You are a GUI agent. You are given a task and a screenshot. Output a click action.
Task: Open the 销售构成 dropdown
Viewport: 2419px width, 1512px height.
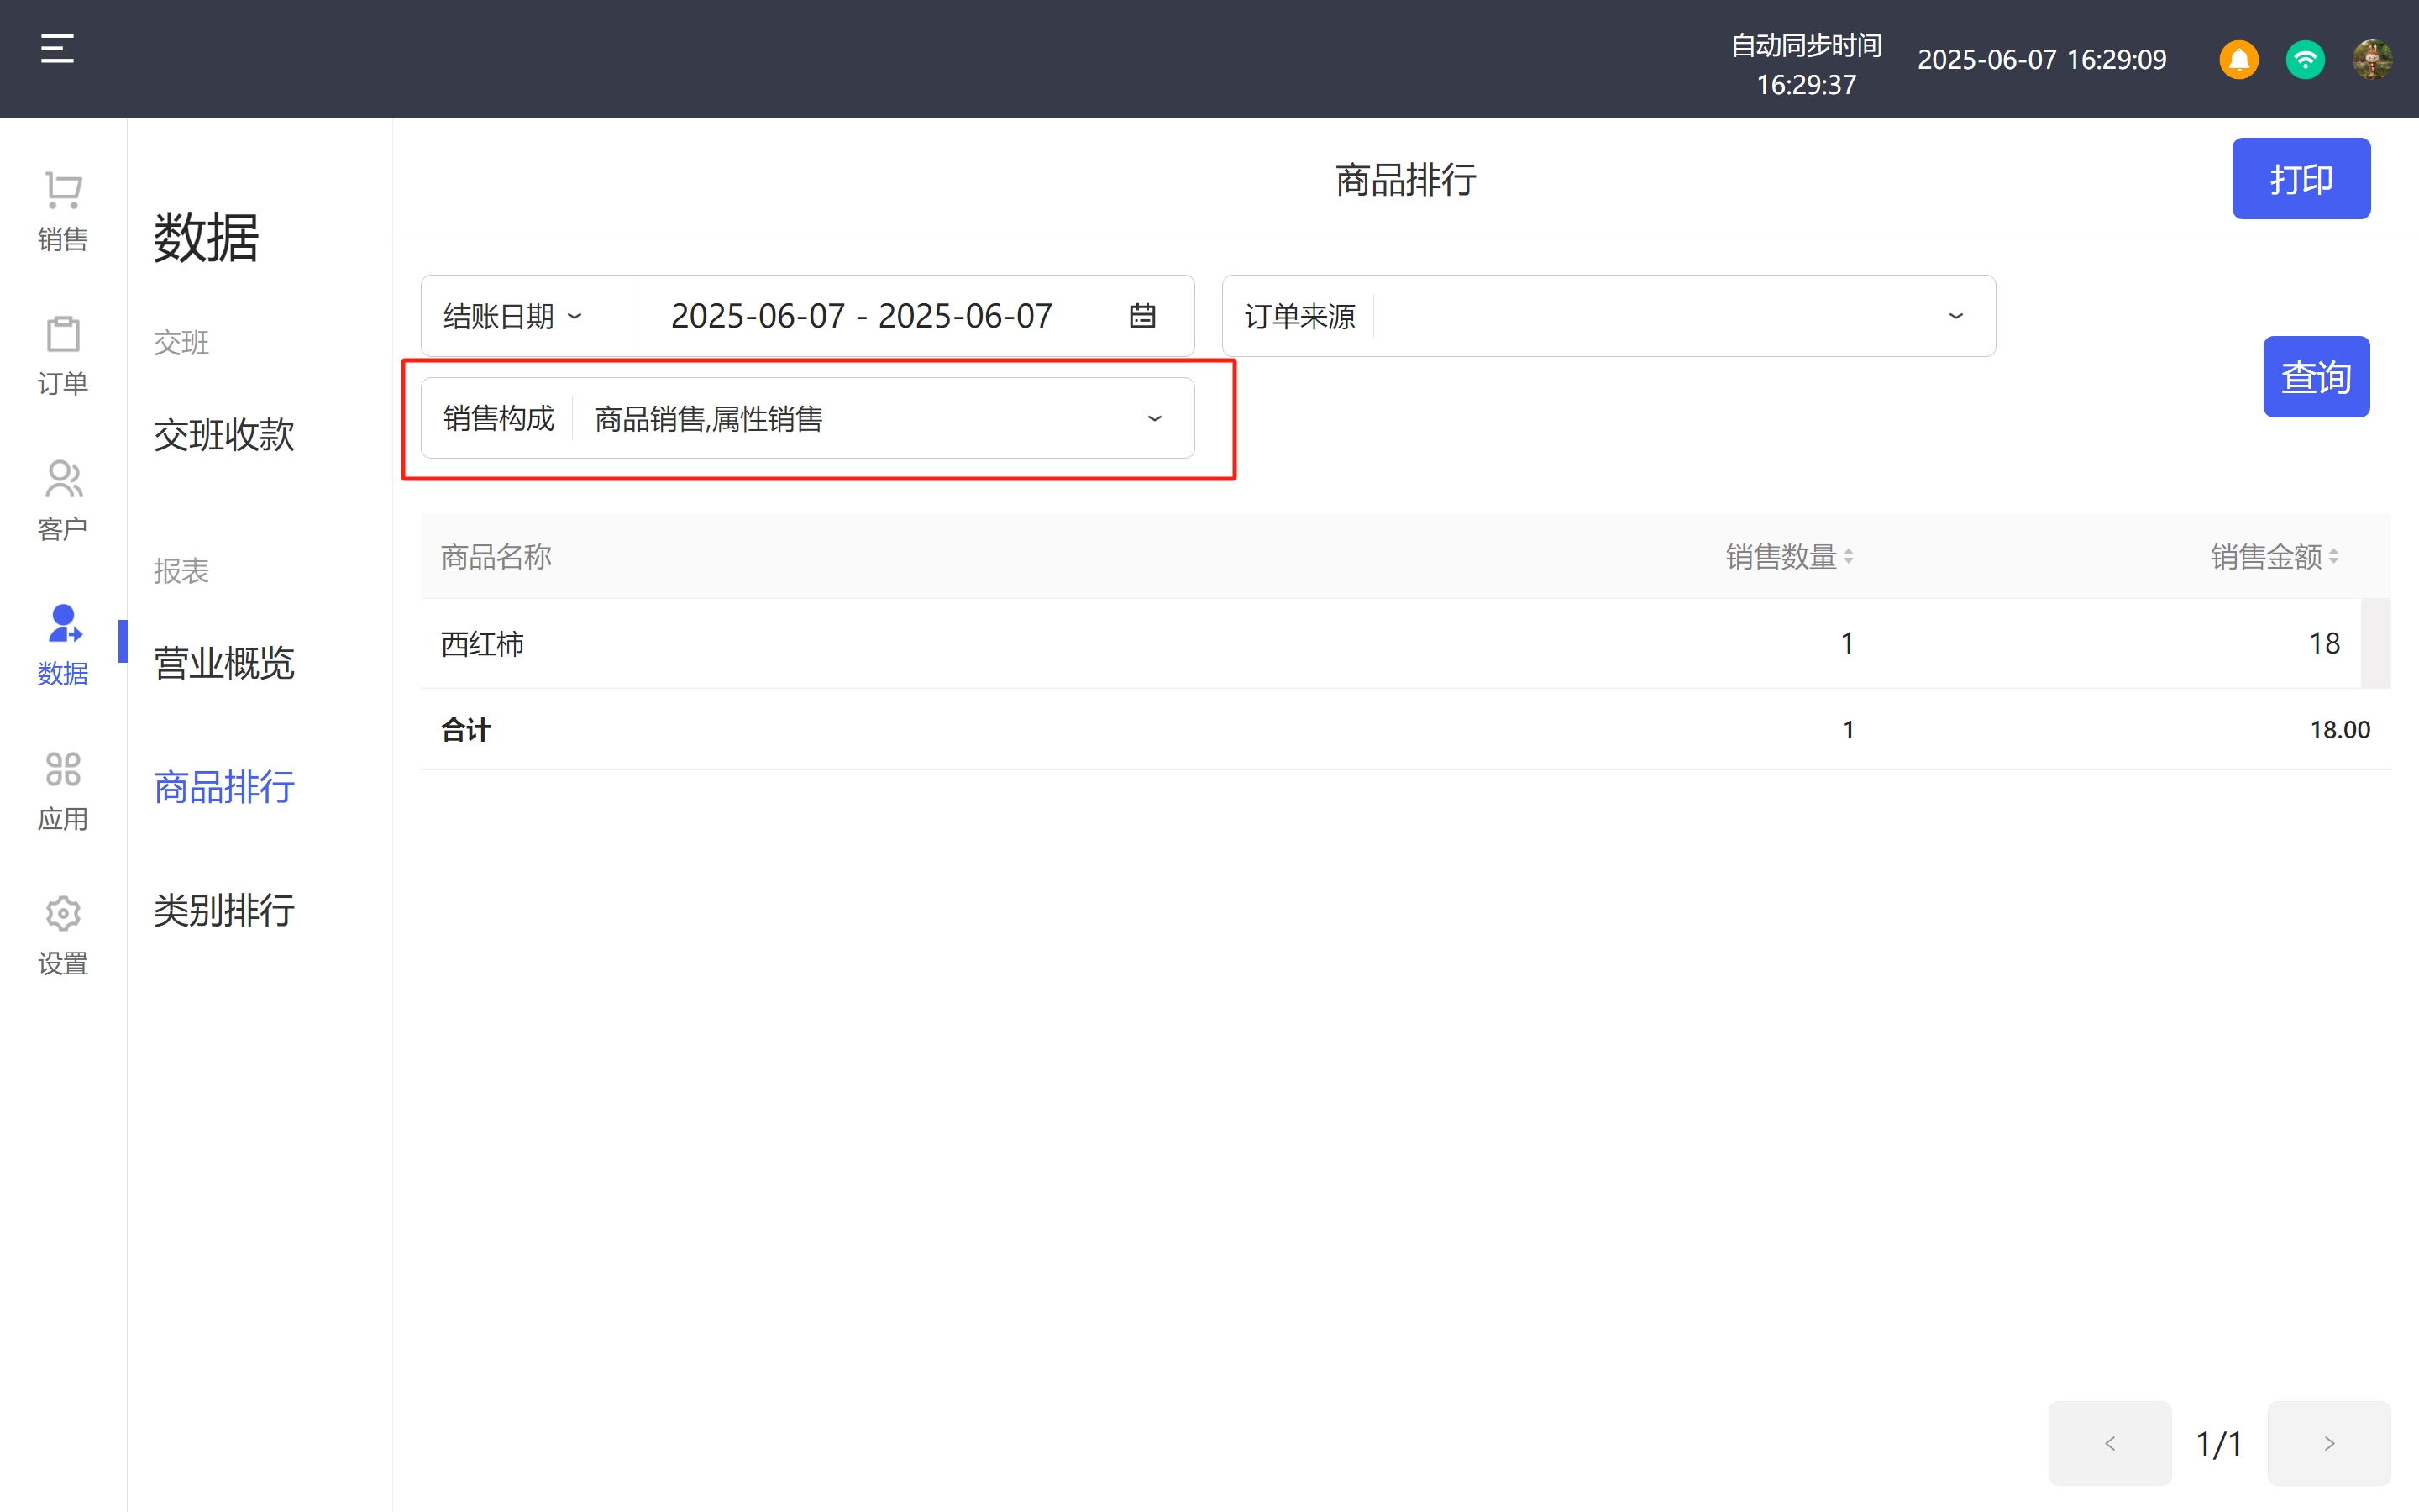(808, 418)
